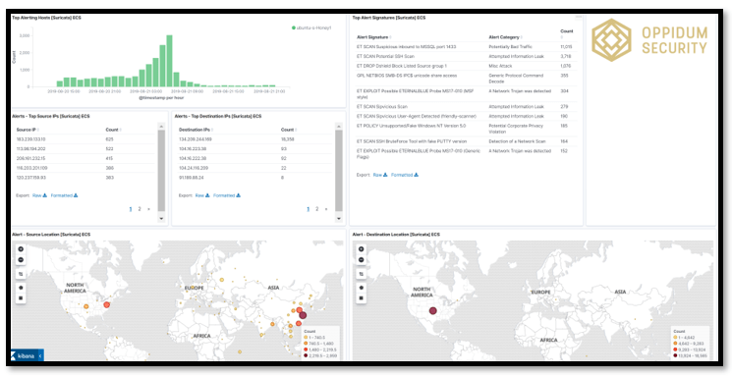The width and height of the screenshot is (732, 377).
Task: Zoom out on the Destination Location map
Action: point(361,260)
